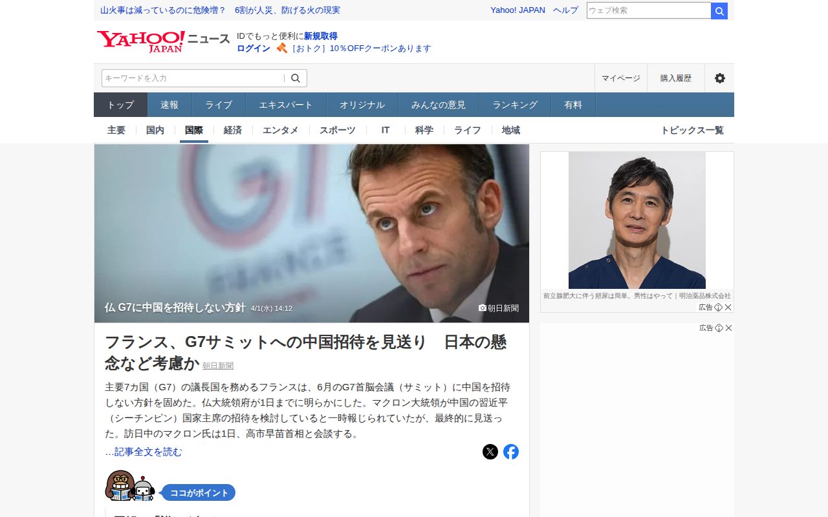Share the article on X
The image size is (828, 517).
(x=490, y=452)
